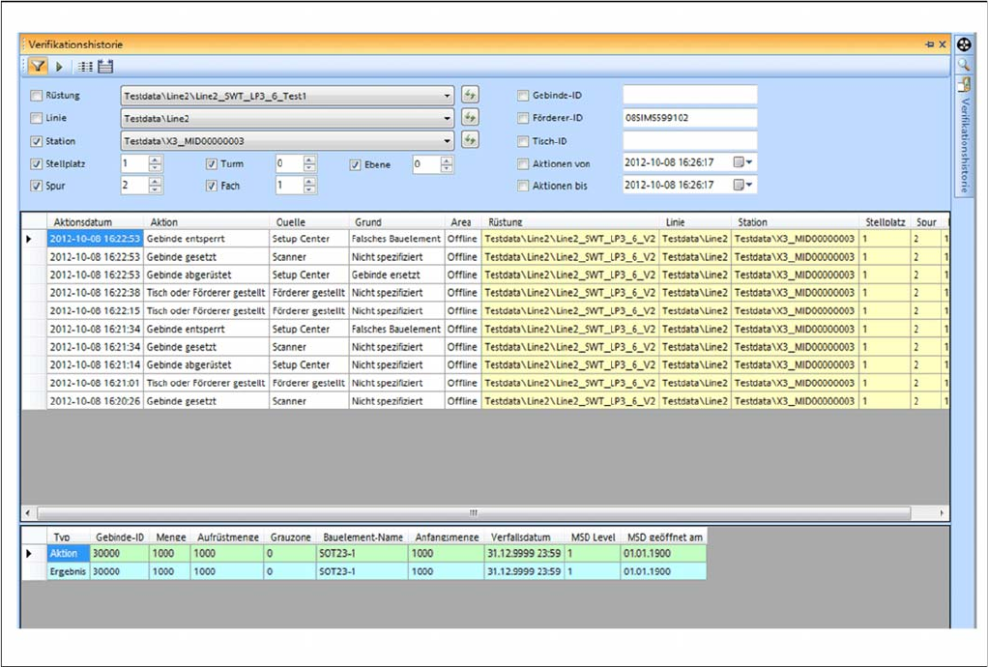
Task: Click refresh icon next to Station dropdown
Action: [x=470, y=140]
